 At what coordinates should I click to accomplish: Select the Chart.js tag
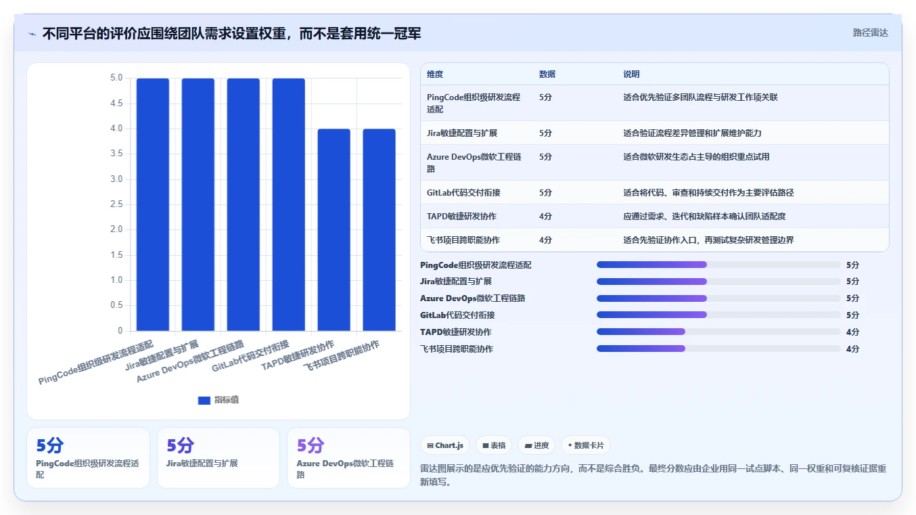(x=445, y=445)
